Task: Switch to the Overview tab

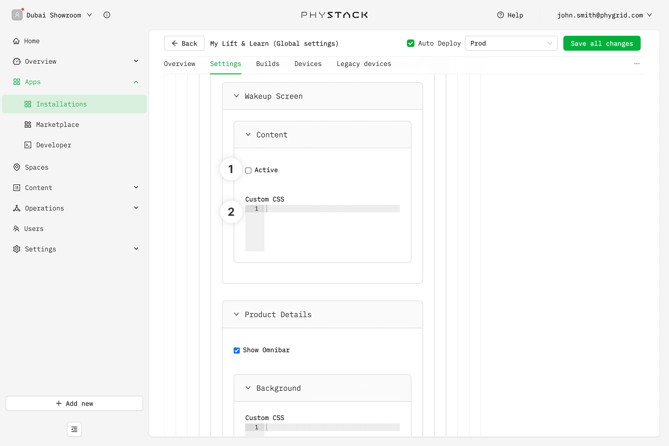Action: pyautogui.click(x=180, y=64)
